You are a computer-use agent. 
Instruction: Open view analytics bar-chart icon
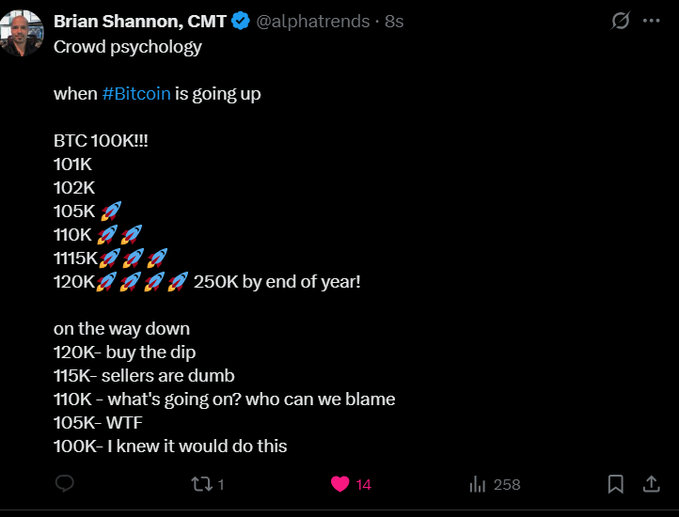[x=478, y=484]
